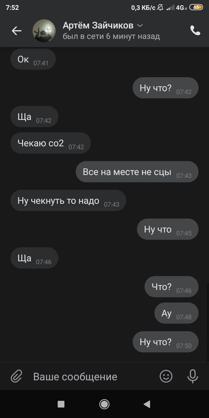This screenshot has width=209, height=418.
Task: Tap the 'Ща' message sent at 07:46
Action: pyautogui.click(x=34, y=258)
